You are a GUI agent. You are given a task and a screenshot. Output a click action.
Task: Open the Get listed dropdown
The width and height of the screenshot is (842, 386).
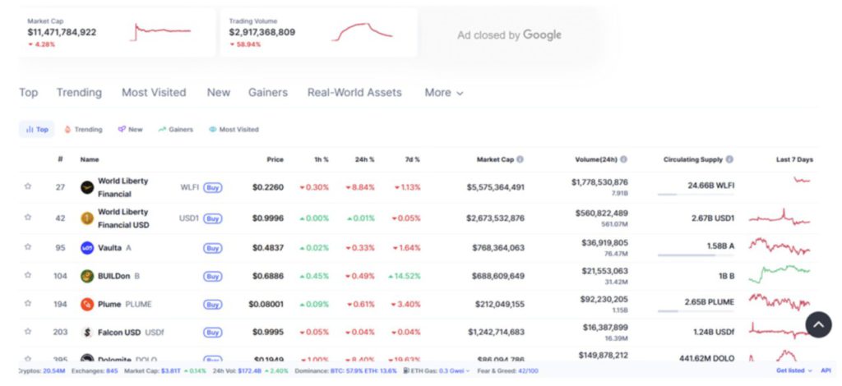click(793, 371)
